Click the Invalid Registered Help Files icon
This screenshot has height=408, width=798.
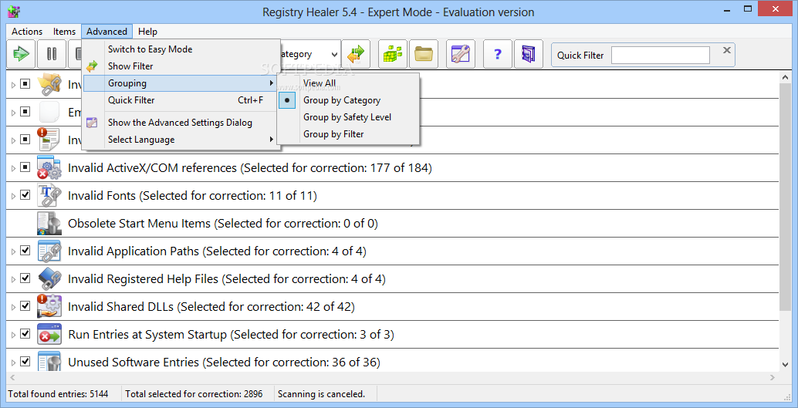pyautogui.click(x=49, y=278)
